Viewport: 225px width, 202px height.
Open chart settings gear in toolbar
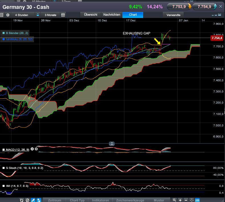(8, 15)
